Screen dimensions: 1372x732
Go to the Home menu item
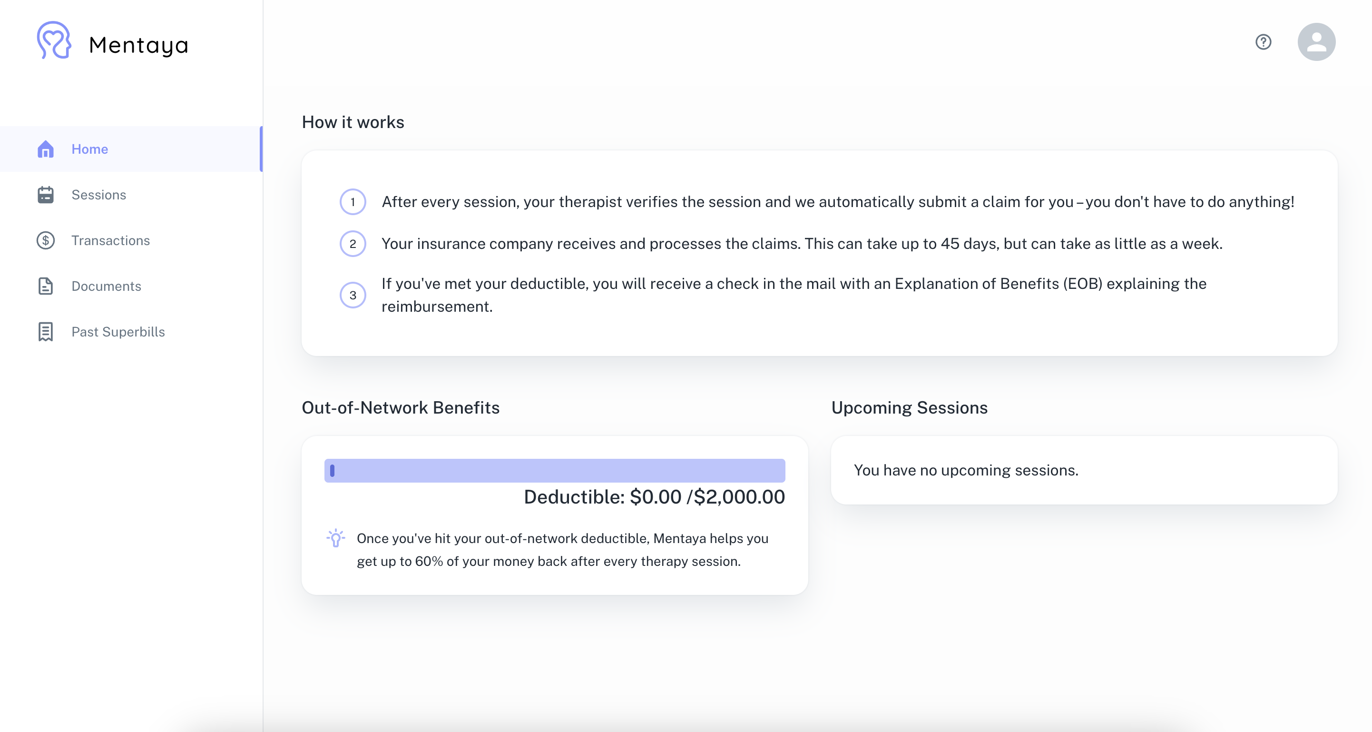[x=90, y=149]
